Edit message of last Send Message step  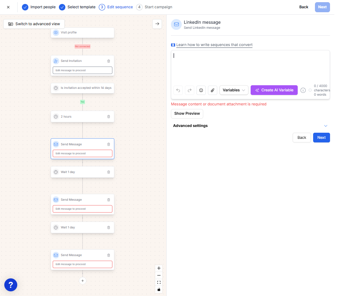click(82, 264)
